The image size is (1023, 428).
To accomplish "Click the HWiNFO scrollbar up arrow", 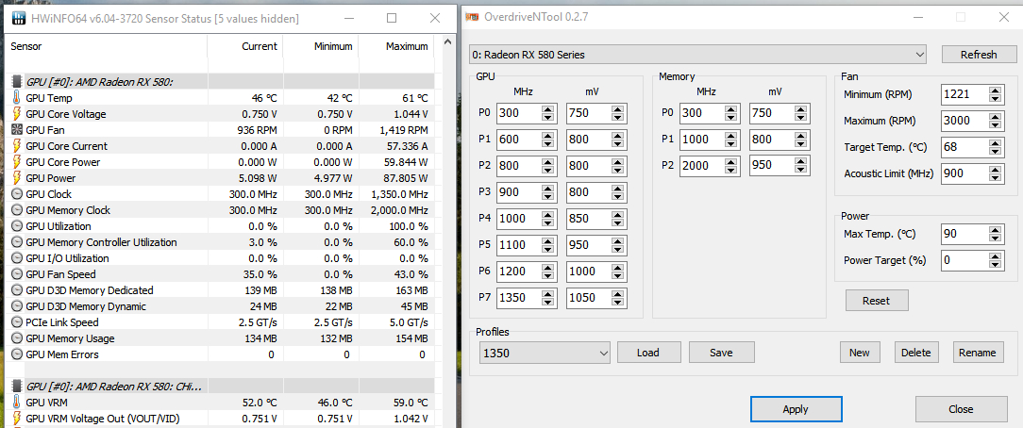I will click(447, 41).
